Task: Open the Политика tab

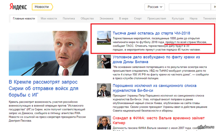Action: (69, 19)
